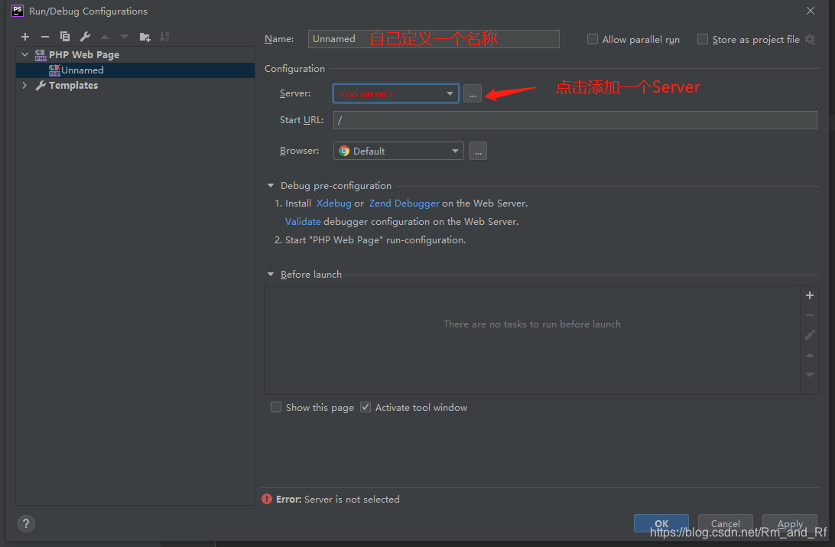Open the gear next to Store as project file
Screen dimensions: 835x547
coord(810,40)
